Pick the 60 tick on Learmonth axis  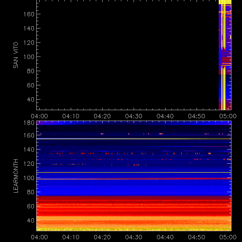pos(31,206)
